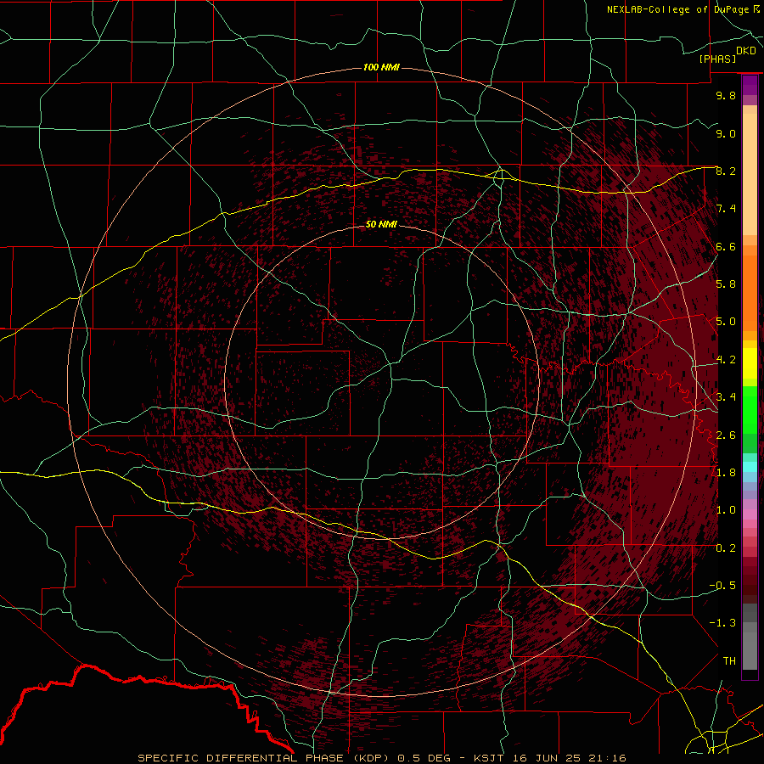Click the 5.8 scale value
The height and width of the screenshot is (764, 764).
coord(726,284)
